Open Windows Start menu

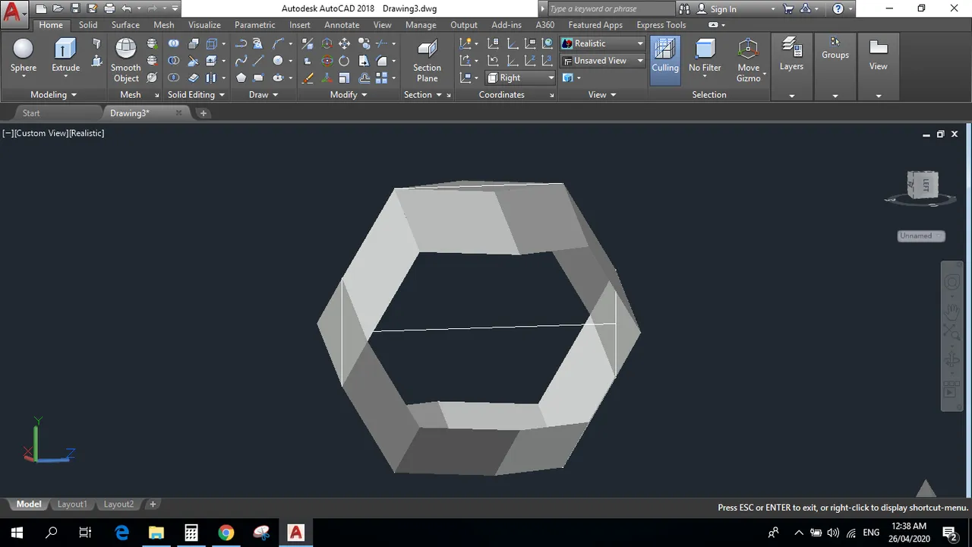pyautogui.click(x=17, y=532)
